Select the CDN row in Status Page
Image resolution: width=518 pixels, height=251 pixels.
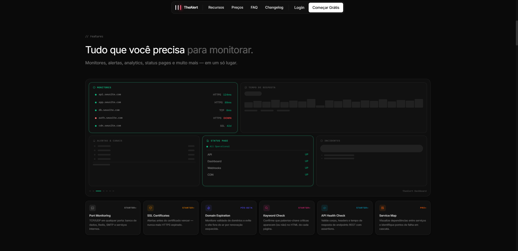pos(258,175)
